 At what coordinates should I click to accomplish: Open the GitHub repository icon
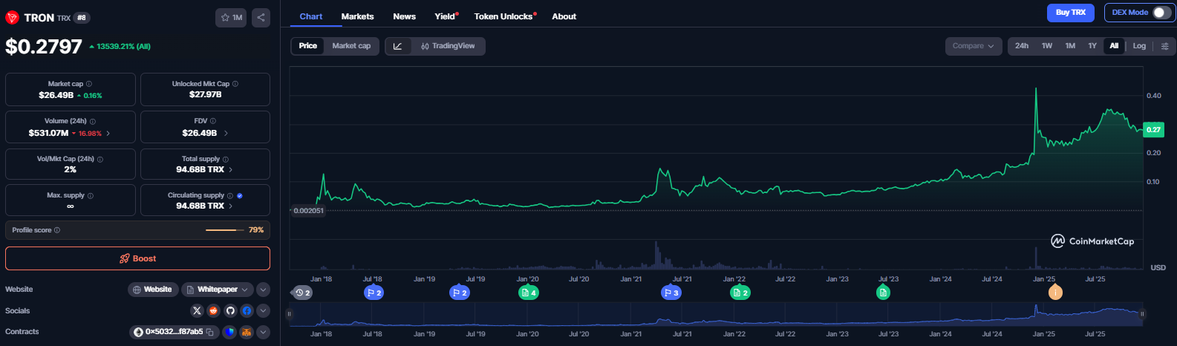point(230,311)
